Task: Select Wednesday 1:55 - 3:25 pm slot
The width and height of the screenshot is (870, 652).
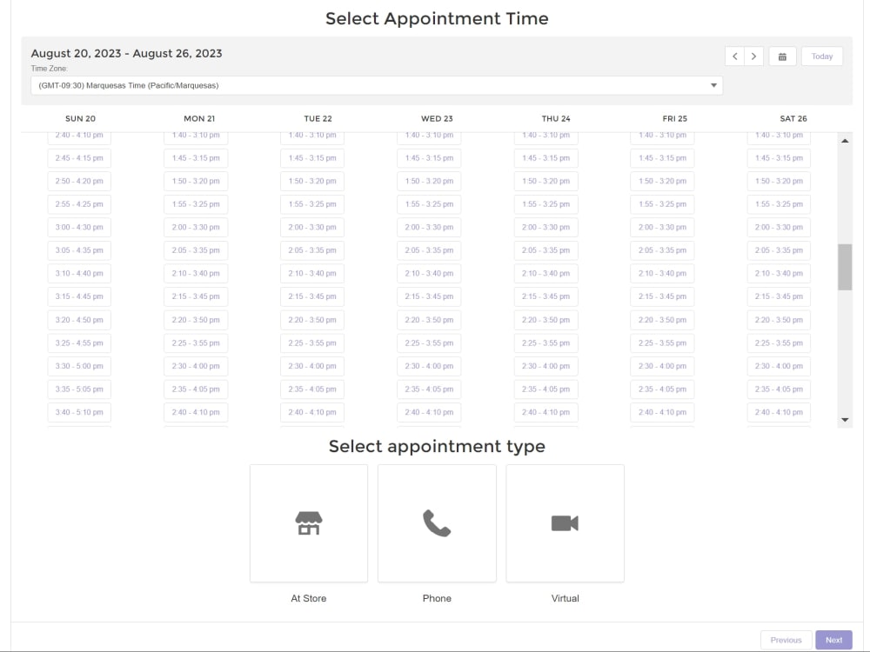Action: point(429,204)
